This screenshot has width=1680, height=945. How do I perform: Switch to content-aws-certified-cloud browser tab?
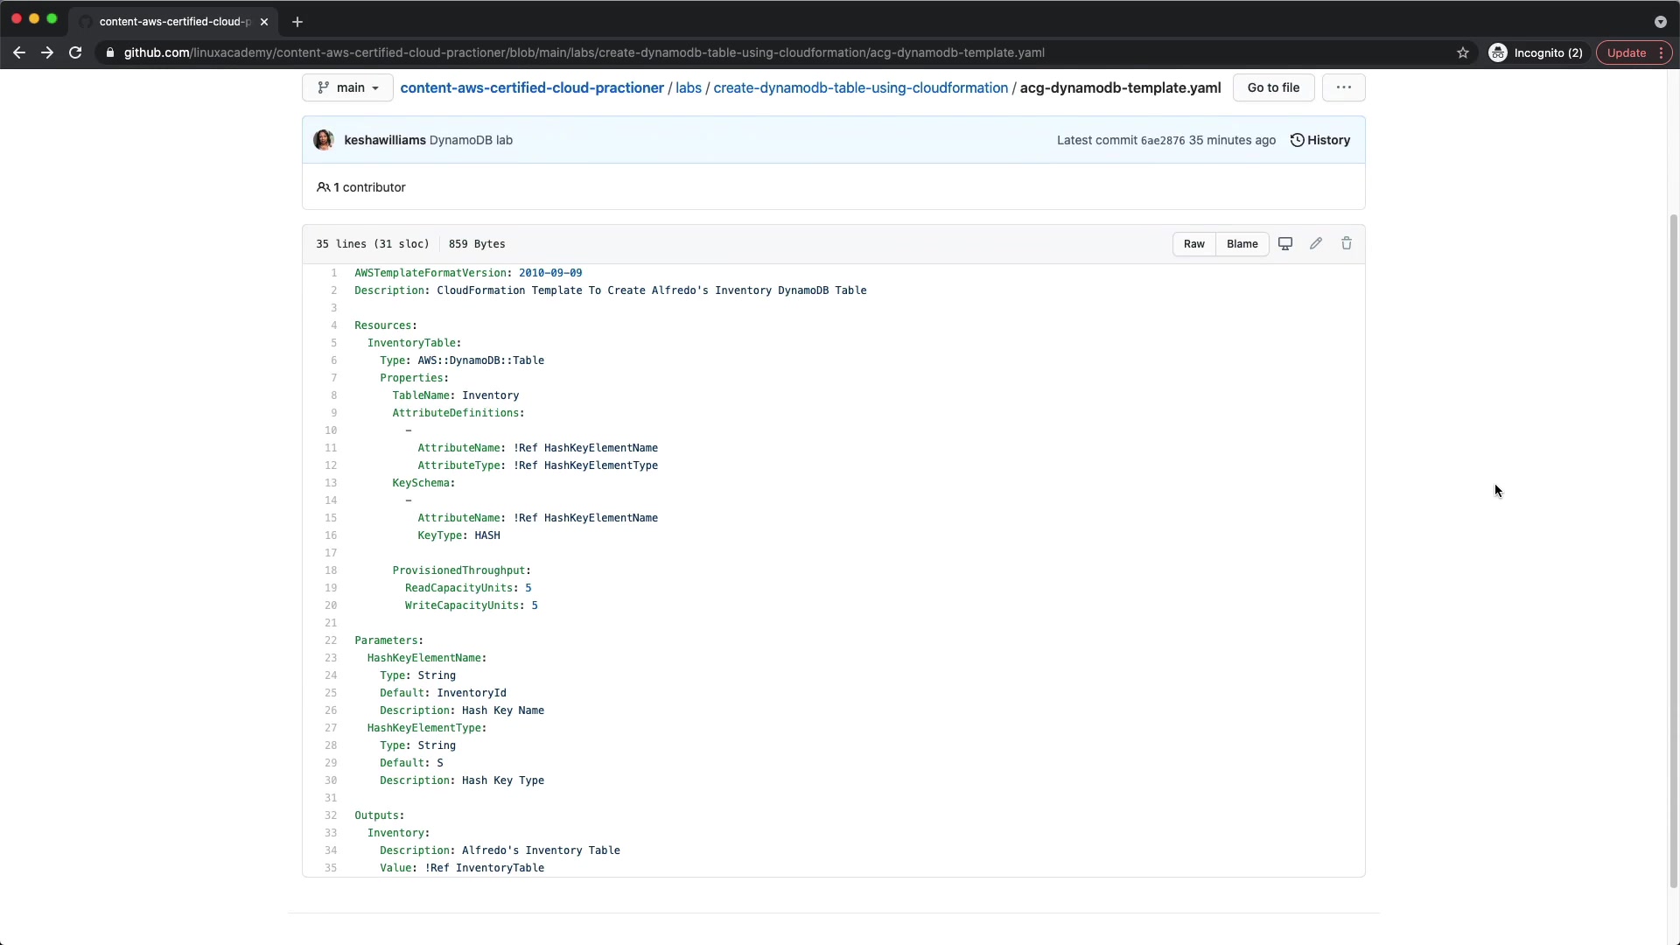pyautogui.click(x=173, y=22)
